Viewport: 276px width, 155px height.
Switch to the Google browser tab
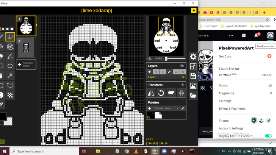click(250, 13)
